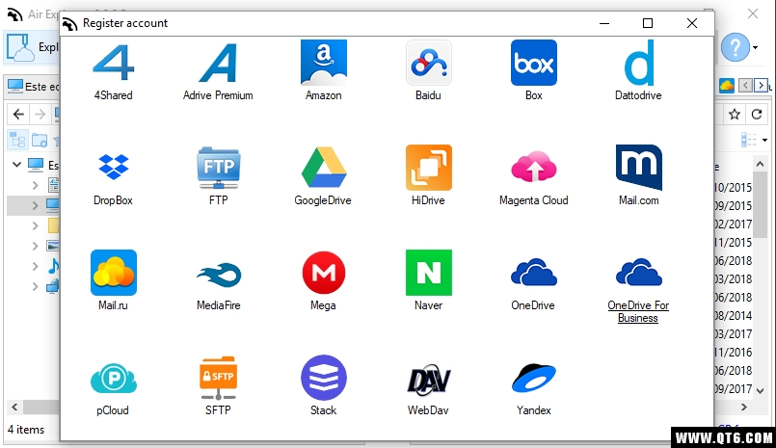Choose Mail.ru cloud service
This screenshot has height=448, width=776.
[114, 281]
